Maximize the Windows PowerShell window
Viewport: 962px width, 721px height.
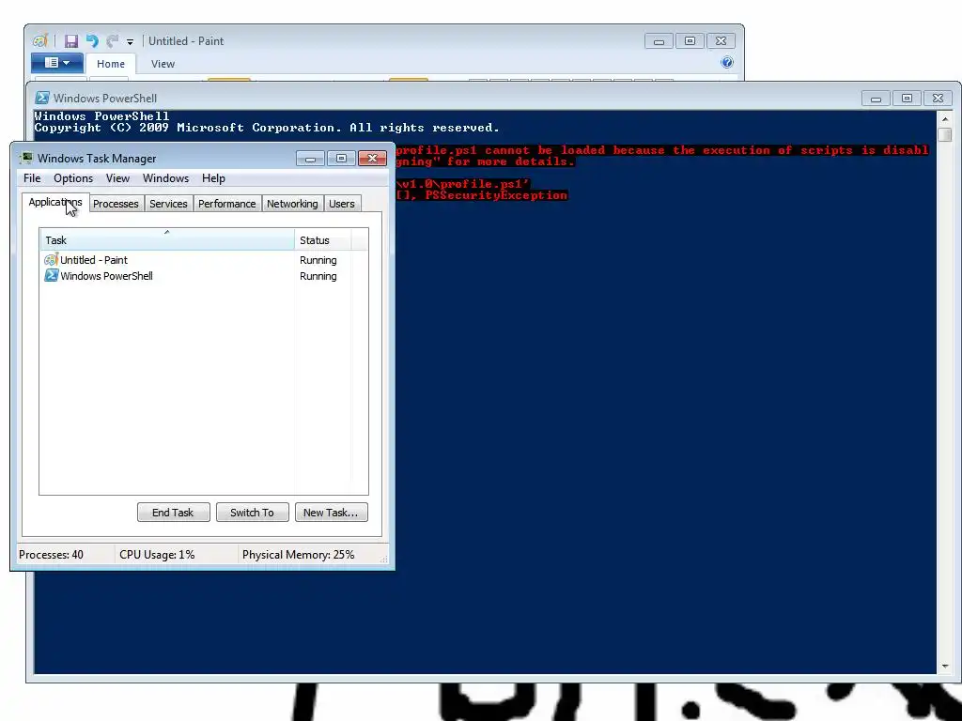pos(907,98)
